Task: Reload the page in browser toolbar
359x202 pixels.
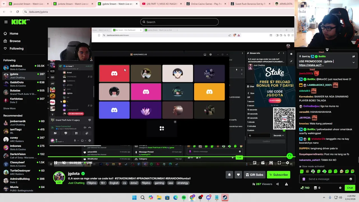Action: (x=17, y=12)
